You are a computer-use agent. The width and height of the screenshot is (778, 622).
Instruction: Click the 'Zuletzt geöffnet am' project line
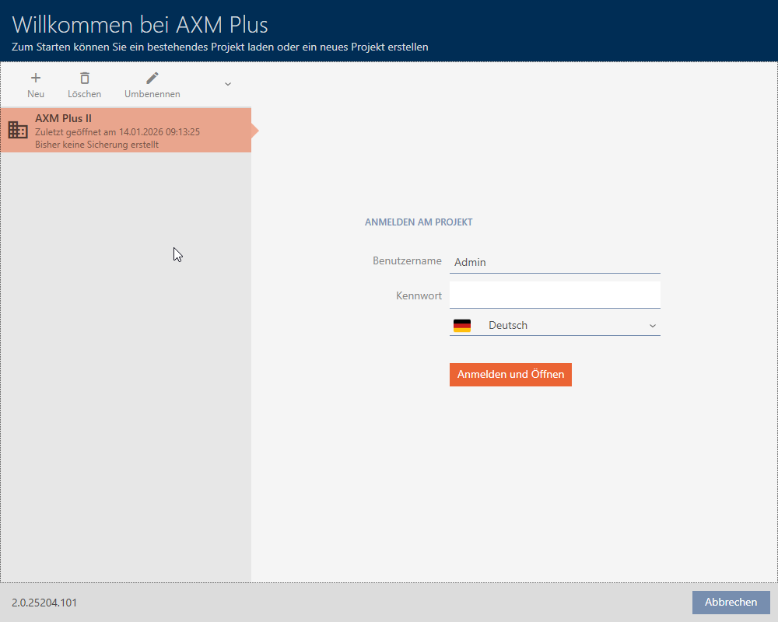[x=117, y=132]
